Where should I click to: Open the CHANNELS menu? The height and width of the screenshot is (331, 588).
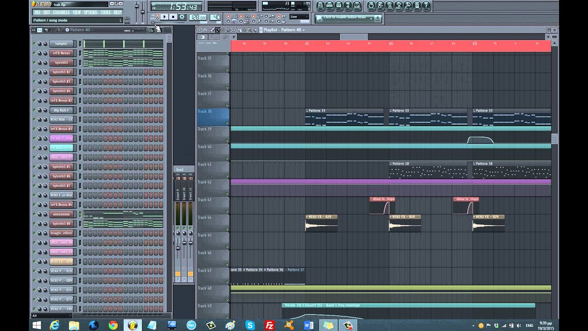pos(61,12)
